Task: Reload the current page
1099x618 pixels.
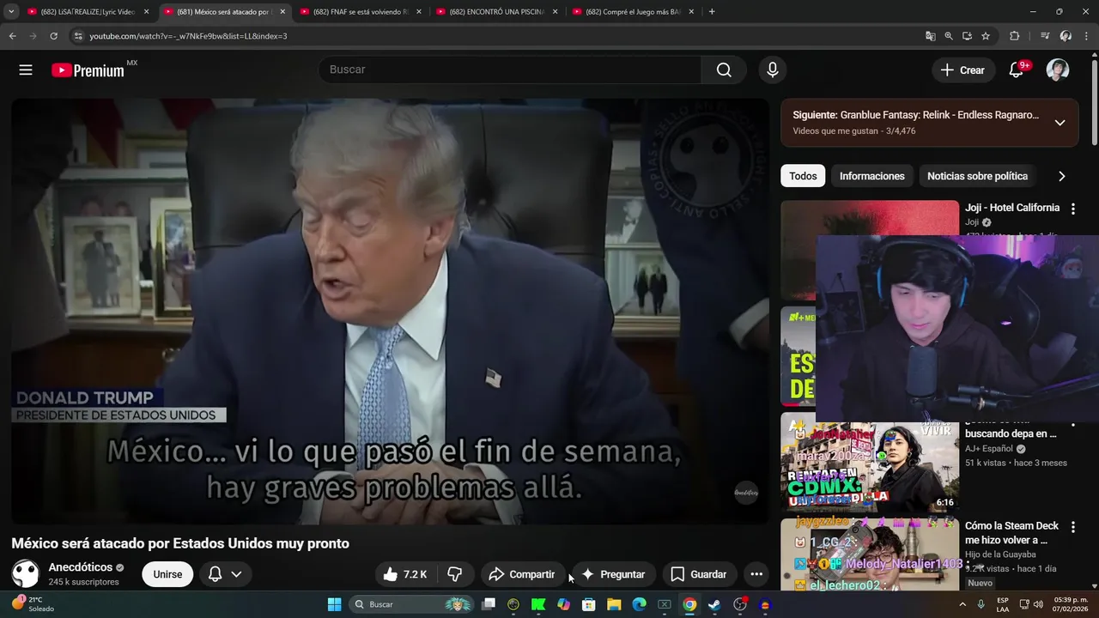Action: pyautogui.click(x=53, y=36)
